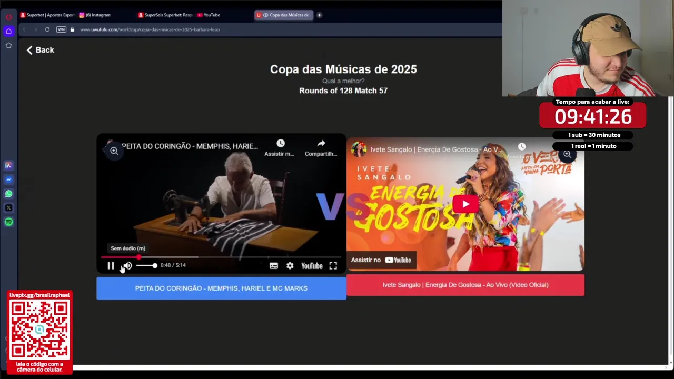Open the Peita do Coringão video title link
This screenshot has width=674, height=379.
[190, 146]
